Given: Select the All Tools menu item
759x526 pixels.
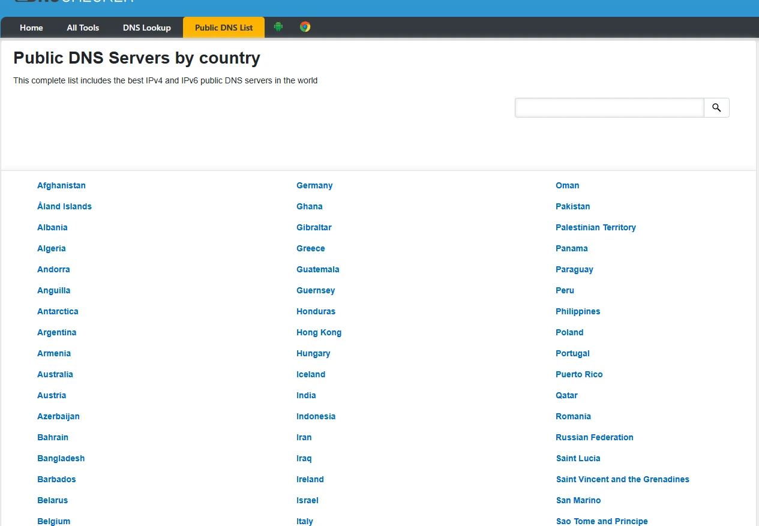Looking at the screenshot, I should pyautogui.click(x=83, y=28).
